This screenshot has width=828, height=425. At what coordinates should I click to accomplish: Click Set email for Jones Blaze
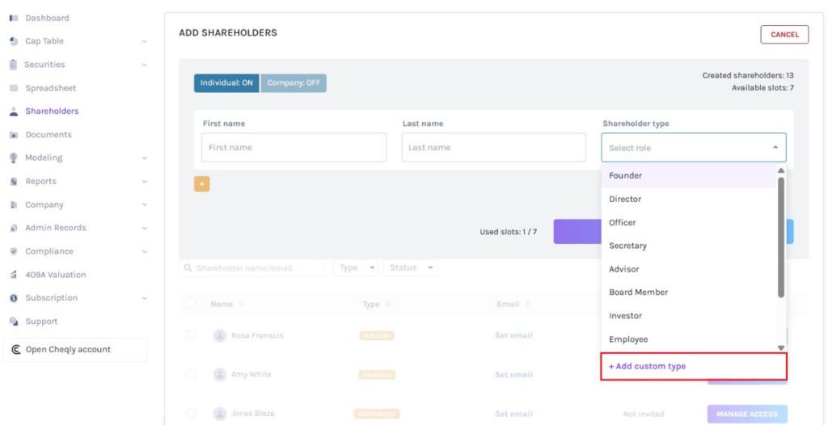513,414
